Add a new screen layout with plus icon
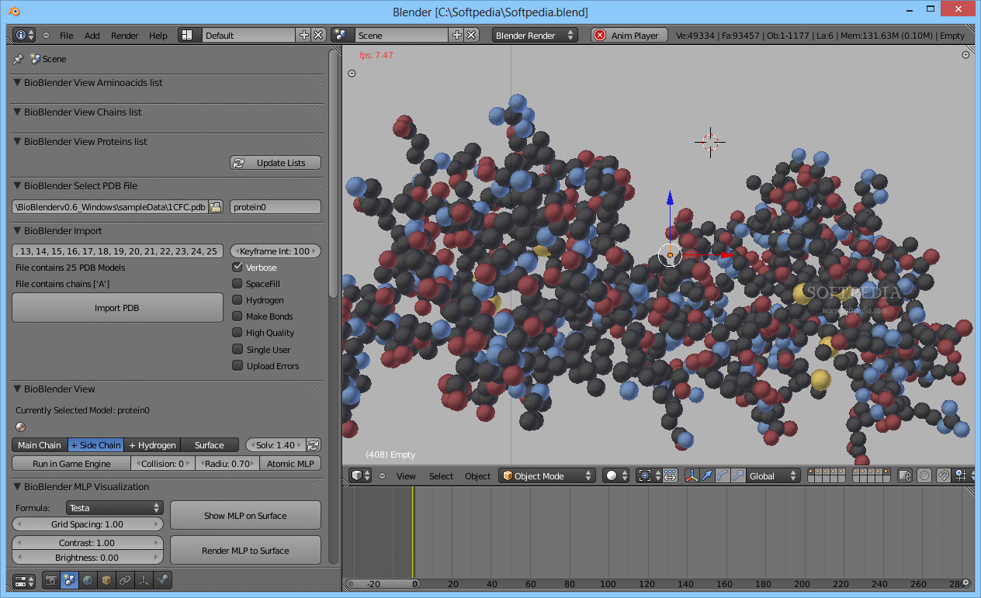Screen dimensions: 981x598 point(303,36)
